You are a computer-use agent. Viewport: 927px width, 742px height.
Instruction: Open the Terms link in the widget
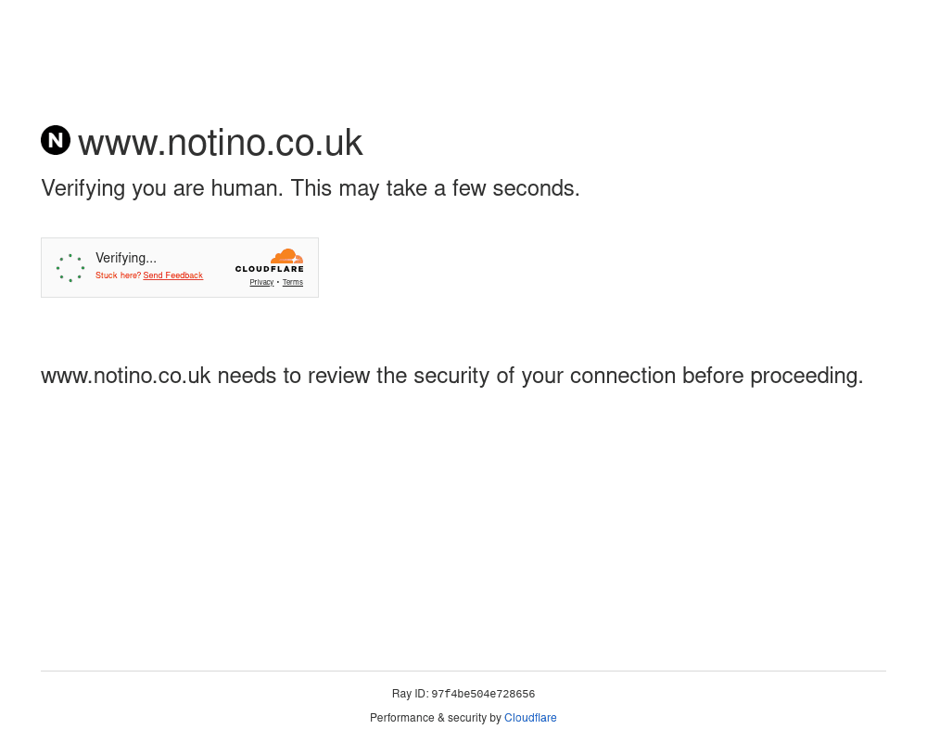tap(293, 282)
